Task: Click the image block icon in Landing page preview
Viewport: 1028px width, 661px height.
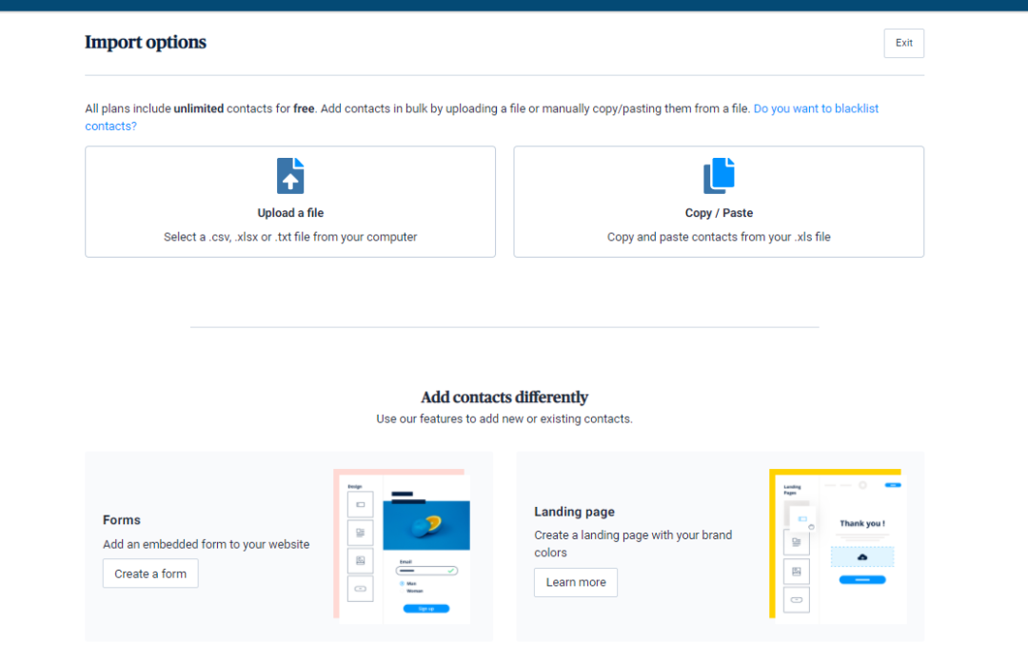Action: 796,572
